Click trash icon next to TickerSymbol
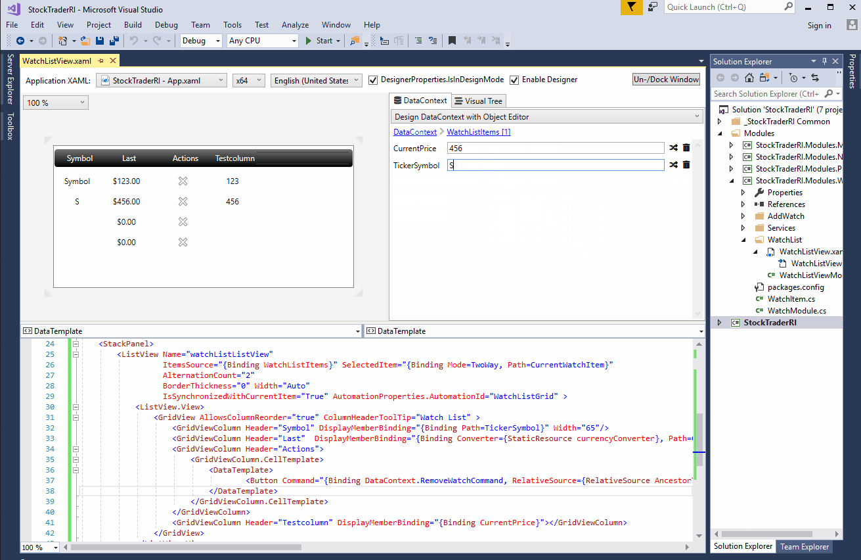This screenshot has width=861, height=560. [686, 165]
